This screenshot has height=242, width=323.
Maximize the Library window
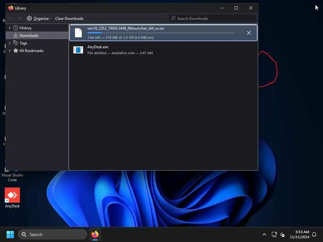click(x=236, y=8)
